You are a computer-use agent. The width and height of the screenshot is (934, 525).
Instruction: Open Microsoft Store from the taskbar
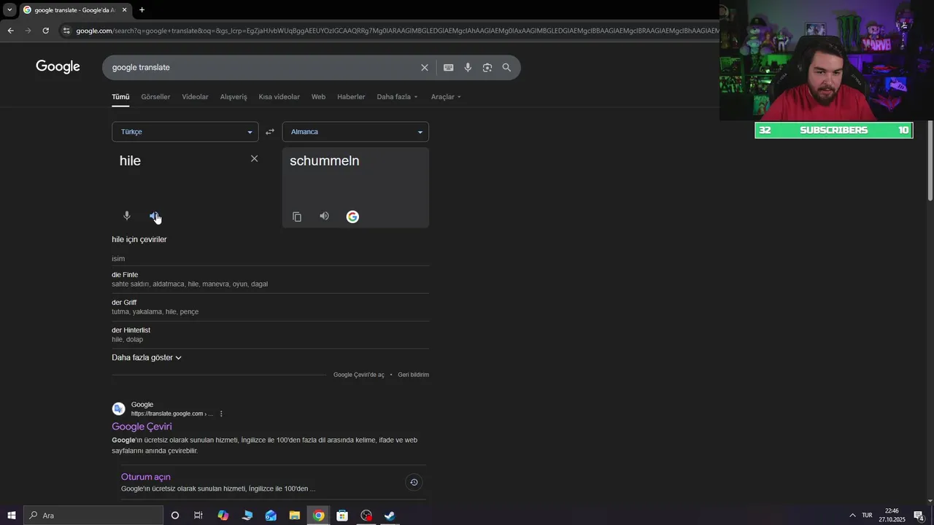pos(342,516)
